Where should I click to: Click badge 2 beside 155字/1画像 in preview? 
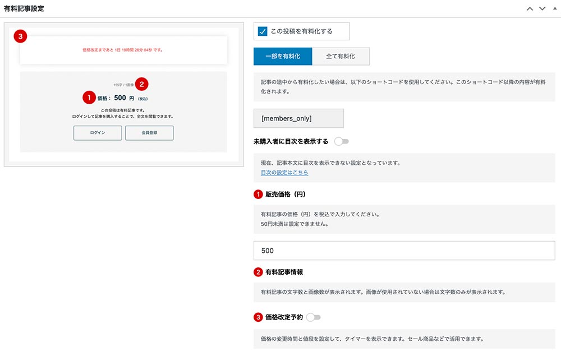click(142, 84)
